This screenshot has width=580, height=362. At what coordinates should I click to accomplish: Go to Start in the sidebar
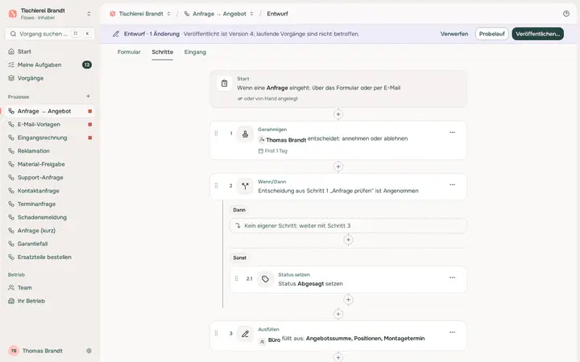coord(50,51)
